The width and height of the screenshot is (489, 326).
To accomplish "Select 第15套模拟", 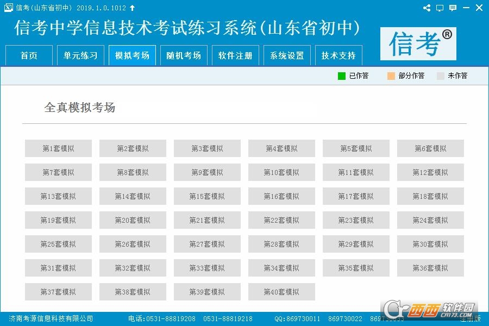I will tap(207, 196).
